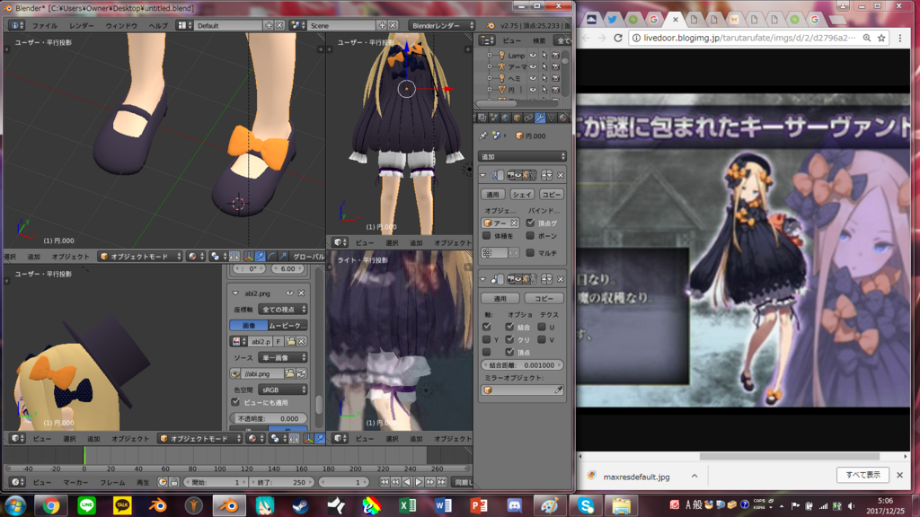Click the 結合距離 merge distance field
Screen dimensions: 920x517
(522, 364)
